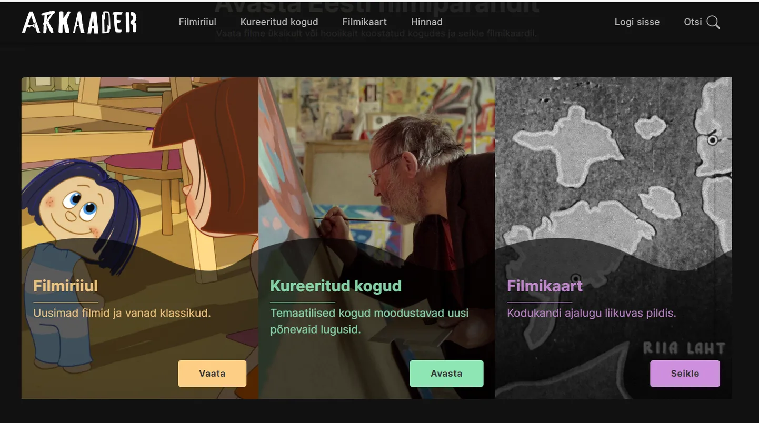Image resolution: width=759 pixels, height=423 pixels.
Task: Click text 'Uusimad filmid ja vanad klassikud.'
Action: click(122, 313)
